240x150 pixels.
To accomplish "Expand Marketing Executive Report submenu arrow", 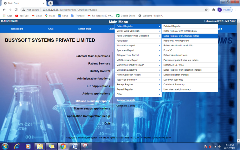I will [159, 65].
